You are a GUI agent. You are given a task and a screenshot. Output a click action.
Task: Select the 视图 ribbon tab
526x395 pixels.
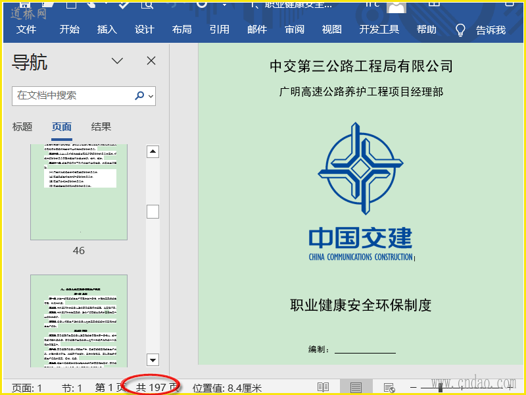[332, 30]
